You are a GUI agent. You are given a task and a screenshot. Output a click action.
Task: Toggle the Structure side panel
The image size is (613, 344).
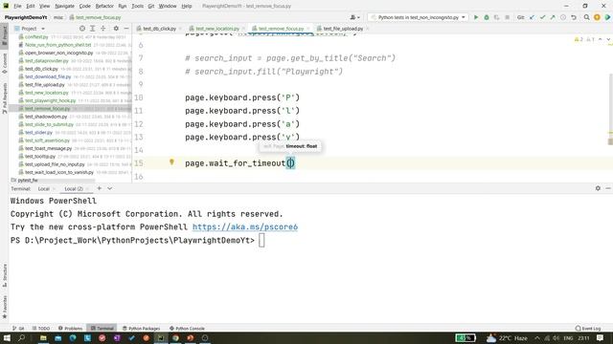click(x=4, y=275)
